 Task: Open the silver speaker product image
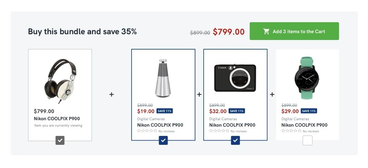coord(163,77)
